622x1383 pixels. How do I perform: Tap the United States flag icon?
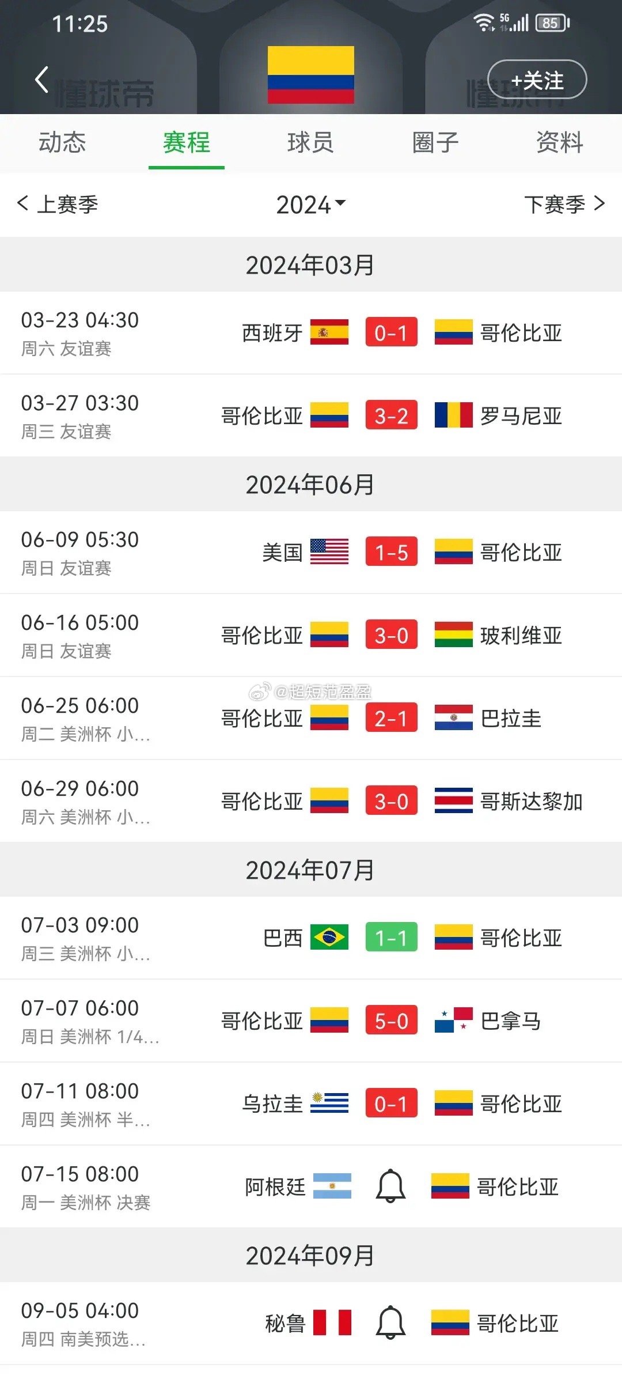[329, 551]
